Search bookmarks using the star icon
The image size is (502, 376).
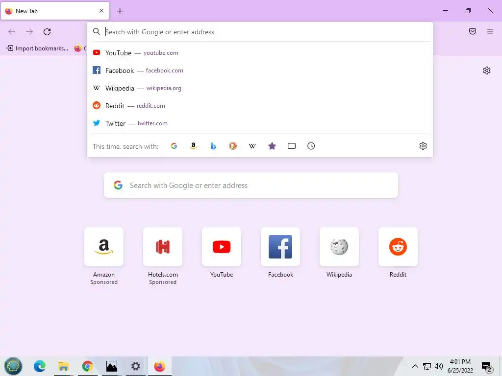pos(272,146)
